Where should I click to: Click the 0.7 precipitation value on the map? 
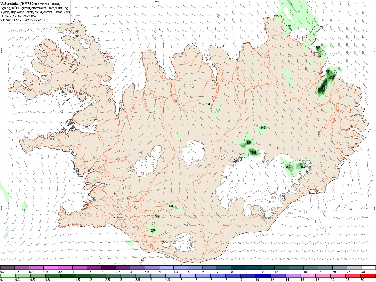pos(153,231)
